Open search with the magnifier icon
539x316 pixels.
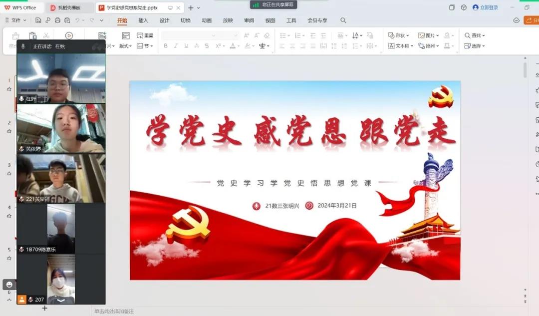pyautogui.click(x=343, y=20)
